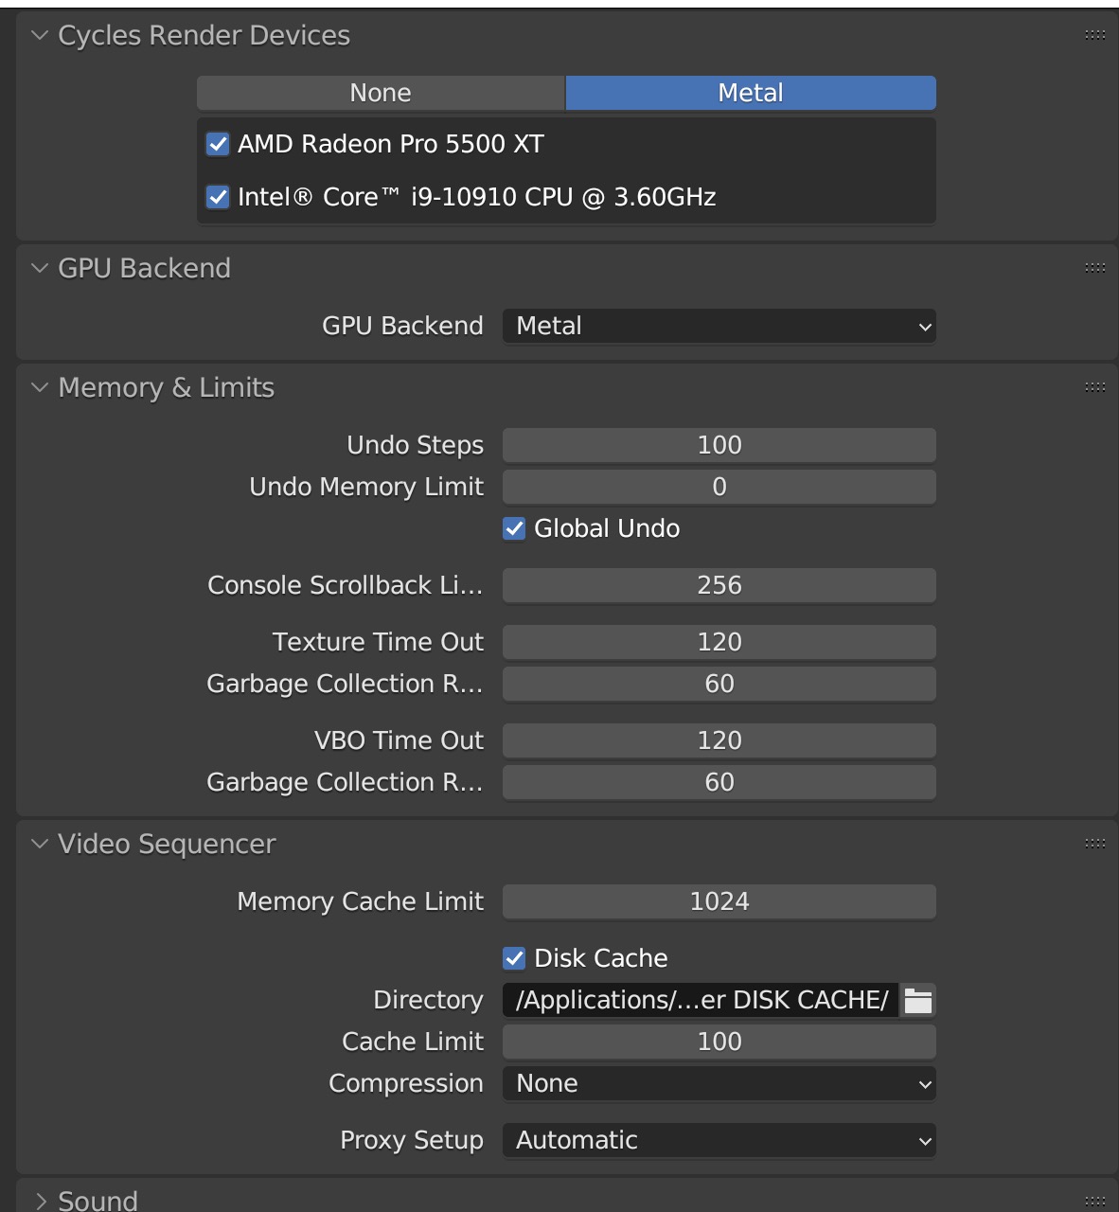Click Garbage Collection Rate below Texture Time Out
The width and height of the screenshot is (1119, 1212).
click(x=719, y=684)
